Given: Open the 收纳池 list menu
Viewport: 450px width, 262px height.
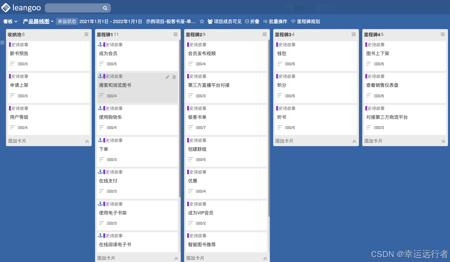Looking at the screenshot, I should (x=86, y=34).
